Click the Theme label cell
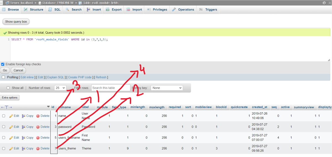This screenshot has height=157, width=332. [87, 148]
